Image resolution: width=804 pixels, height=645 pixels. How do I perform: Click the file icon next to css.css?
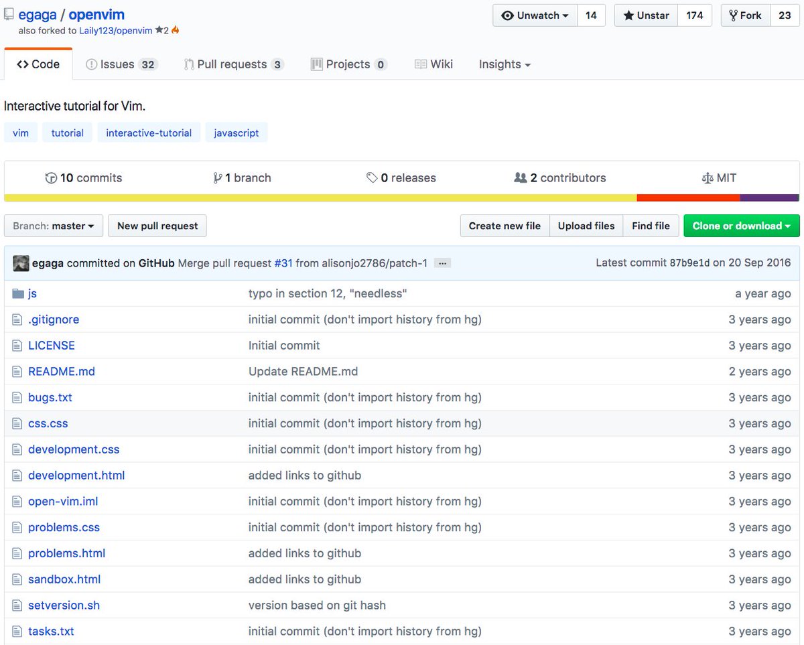[x=17, y=423]
